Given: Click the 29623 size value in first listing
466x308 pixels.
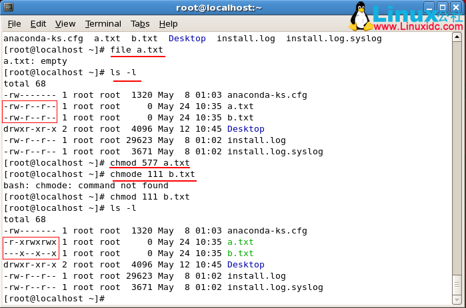Looking at the screenshot, I should [139, 140].
